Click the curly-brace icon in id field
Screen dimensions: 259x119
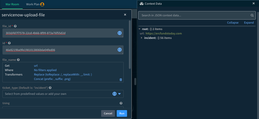[x=119, y=50]
